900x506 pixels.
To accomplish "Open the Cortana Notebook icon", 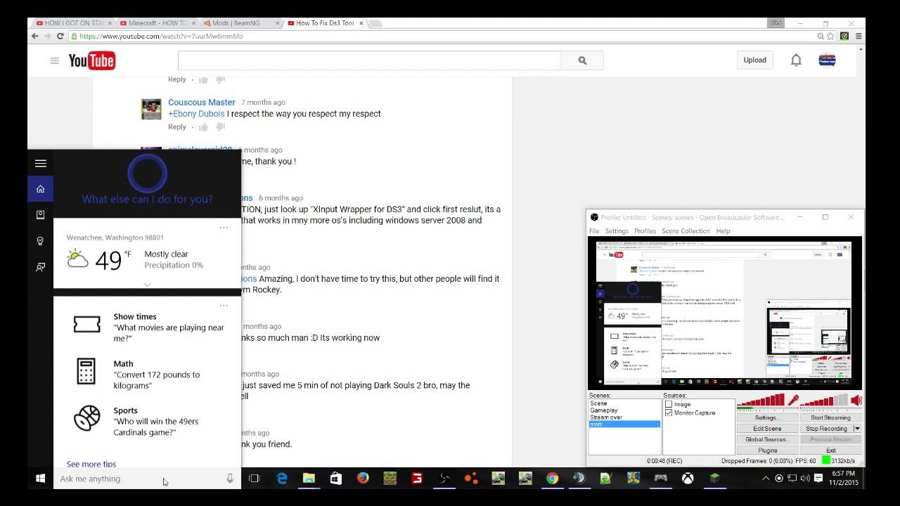I will tap(41, 214).
